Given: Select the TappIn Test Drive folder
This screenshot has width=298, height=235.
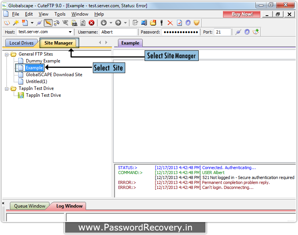Looking at the screenshot, I should 36,88.
